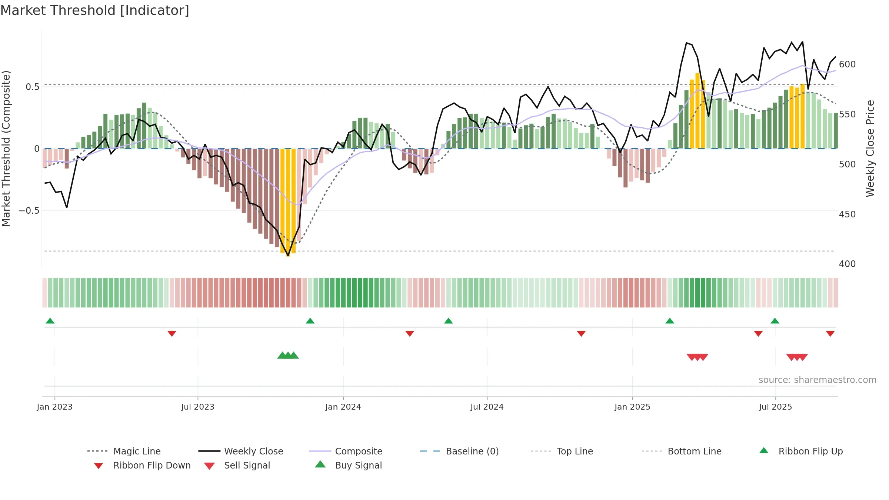Toggle the Top Line legend entry
889x500 pixels.
point(562,451)
